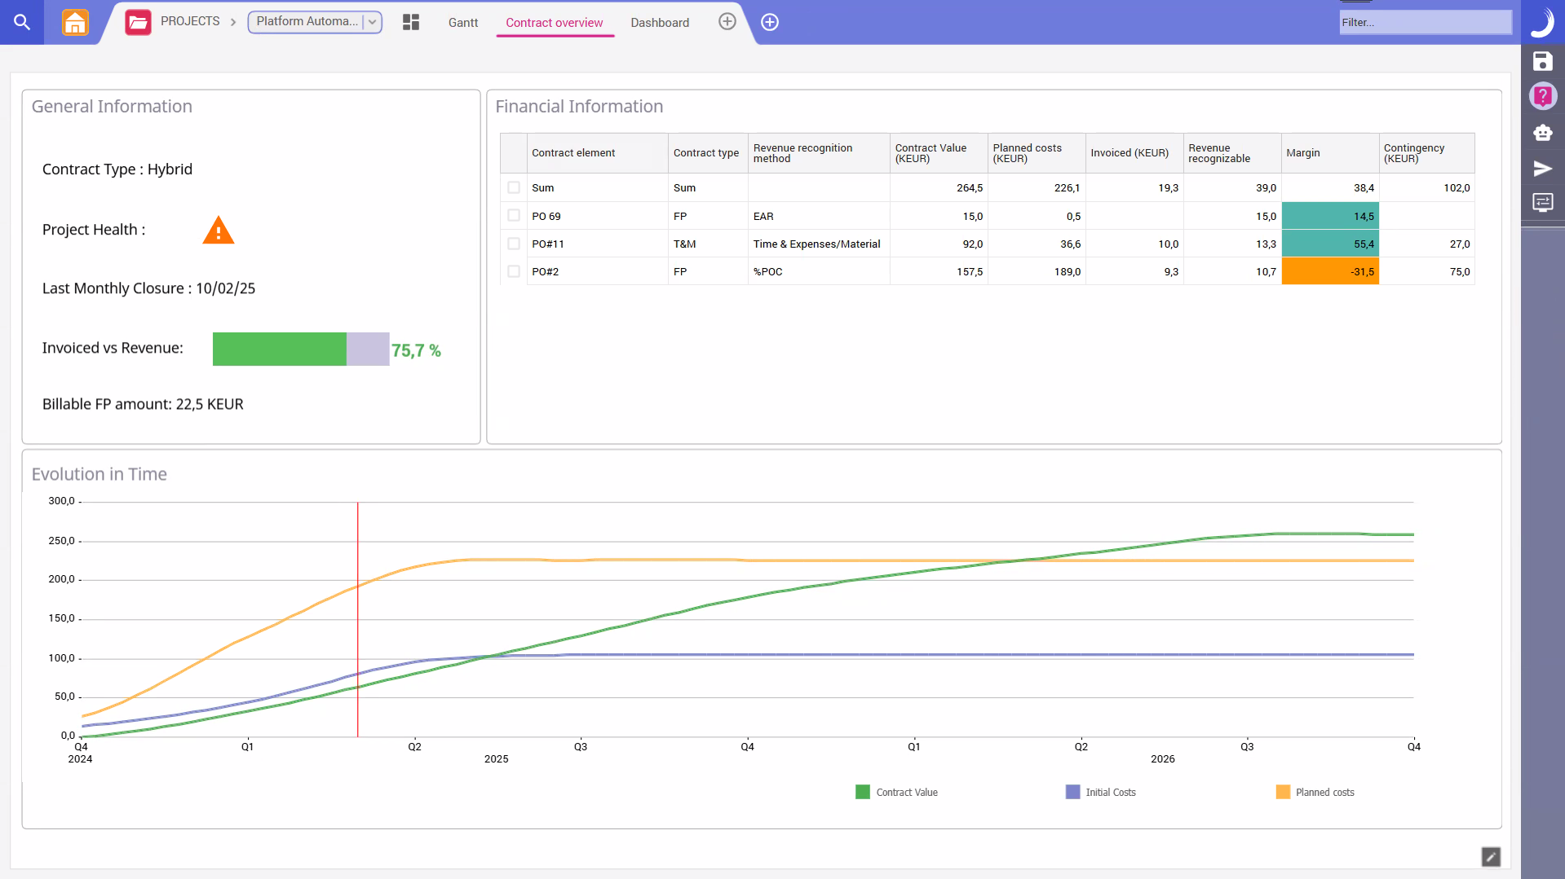This screenshot has width=1565, height=879.
Task: Click the 102,0 contingency sum cell
Action: point(1427,188)
